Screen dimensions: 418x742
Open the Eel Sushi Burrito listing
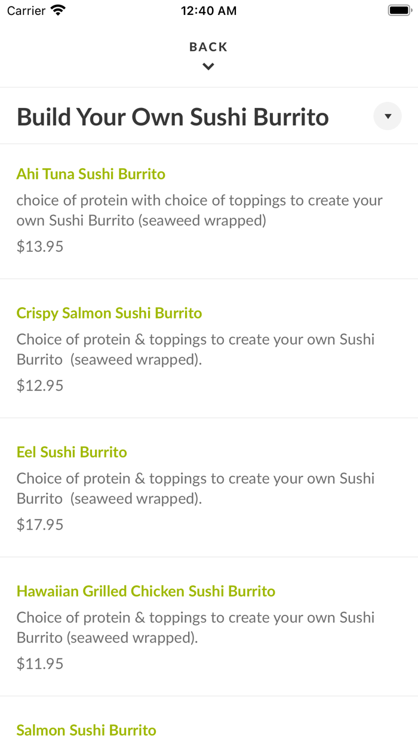72,452
